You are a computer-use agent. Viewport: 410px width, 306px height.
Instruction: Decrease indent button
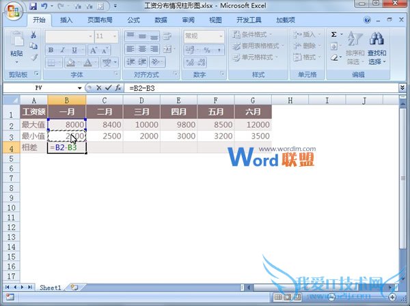131,62
